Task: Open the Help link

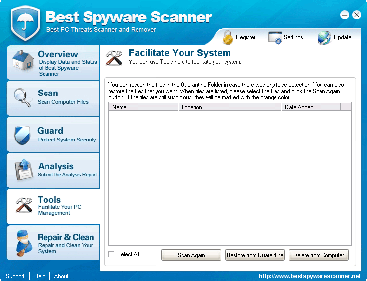Action: [40, 276]
